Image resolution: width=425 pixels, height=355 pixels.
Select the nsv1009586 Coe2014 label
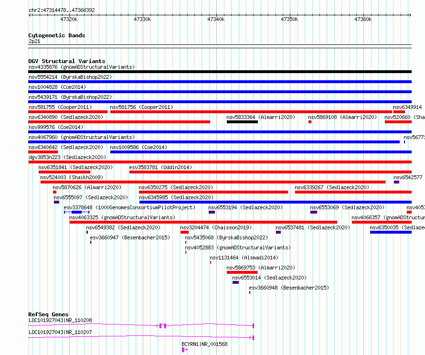138,147
